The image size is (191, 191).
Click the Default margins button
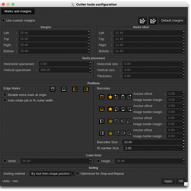click(172, 20)
